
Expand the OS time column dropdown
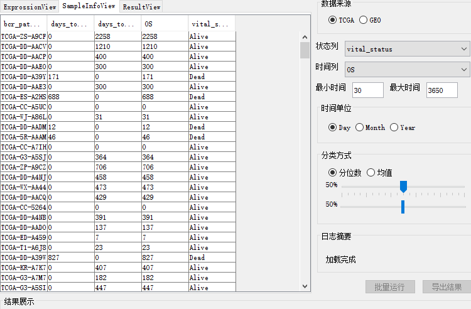click(407, 69)
